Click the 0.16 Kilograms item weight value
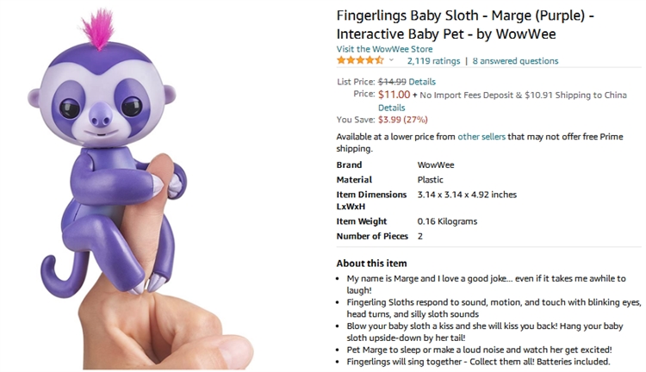The height and width of the screenshot is (372, 646). point(447,221)
